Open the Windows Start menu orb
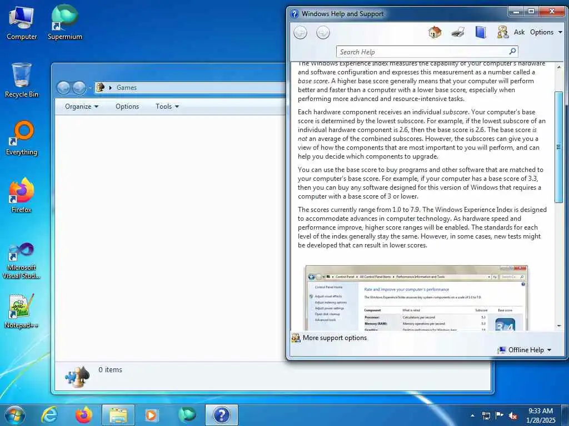This screenshot has height=426, width=569. [x=15, y=415]
